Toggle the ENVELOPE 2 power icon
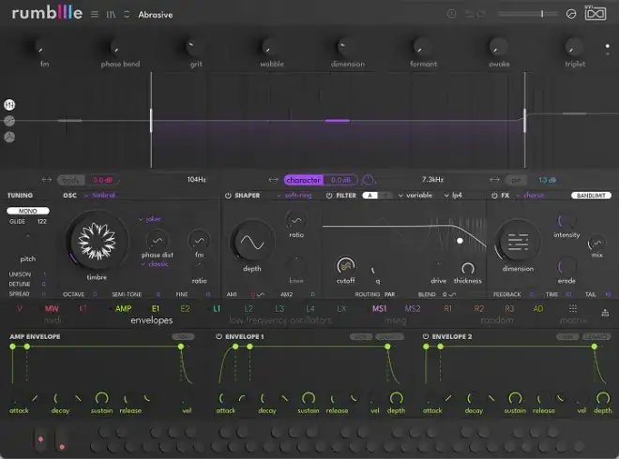619x459 pixels. pos(426,336)
